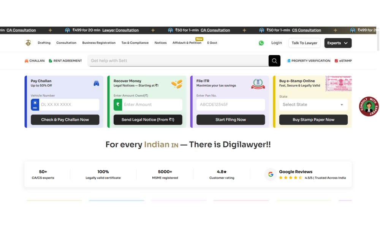
Task: Click the 50+ CA/CS experts stat
Action: (x=43, y=174)
